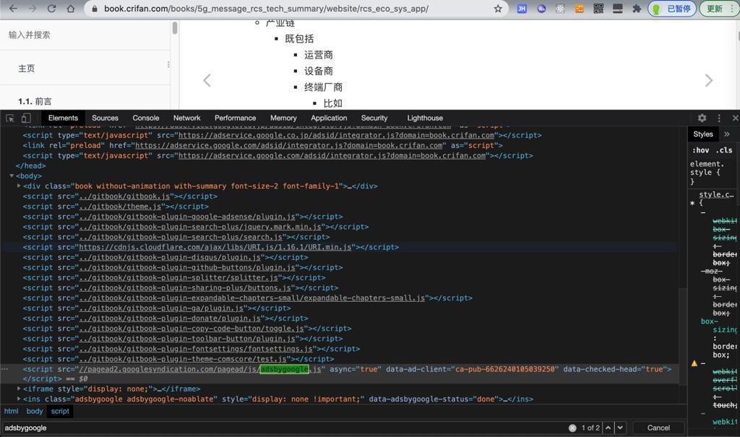The height and width of the screenshot is (437, 740).
Task: Open the JH extension icon
Action: [x=522, y=9]
